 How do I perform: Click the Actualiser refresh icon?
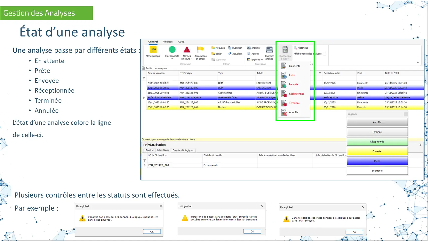tap(230, 54)
